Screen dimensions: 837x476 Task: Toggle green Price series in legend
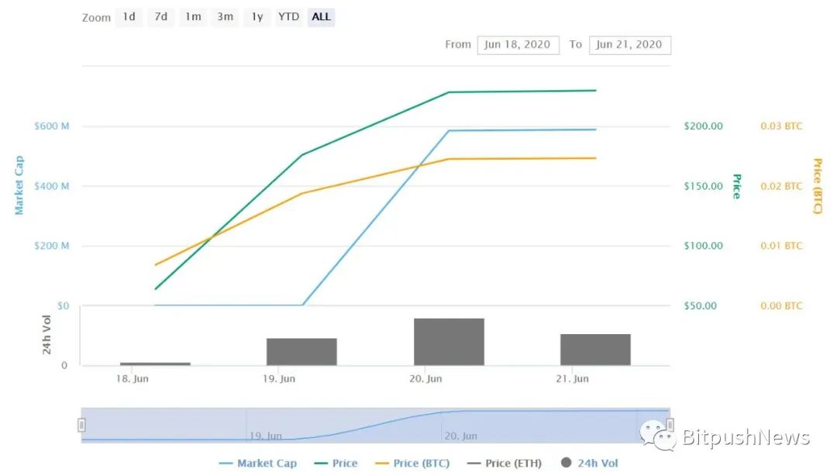click(336, 464)
